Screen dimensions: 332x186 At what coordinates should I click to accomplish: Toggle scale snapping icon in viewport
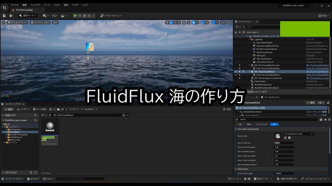pyautogui.click(x=213, y=22)
